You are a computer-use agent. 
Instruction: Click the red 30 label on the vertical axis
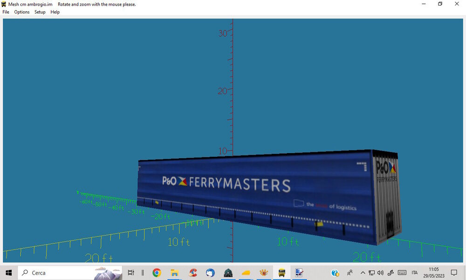pos(223,33)
